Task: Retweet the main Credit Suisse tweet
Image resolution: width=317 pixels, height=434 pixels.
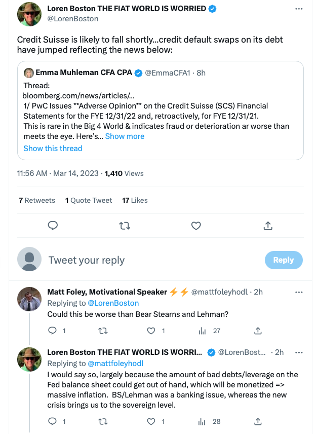Action: tap(125, 226)
